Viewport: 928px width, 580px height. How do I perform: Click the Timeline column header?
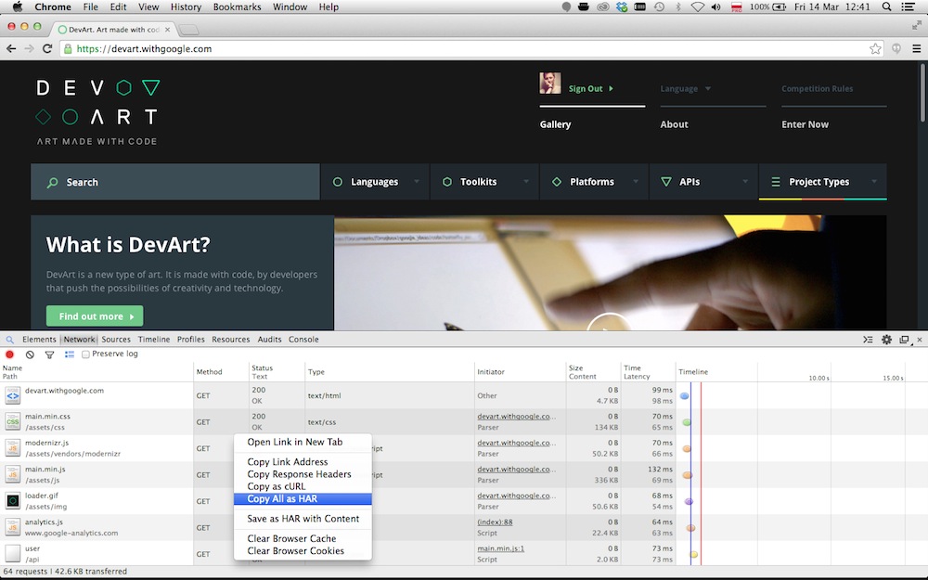693,372
